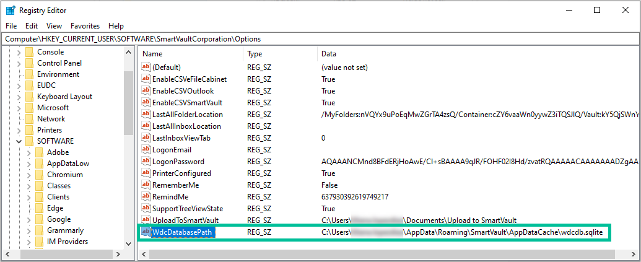Click the PrinterConfigured value icon
The width and height of the screenshot is (641, 262).
pos(146,173)
